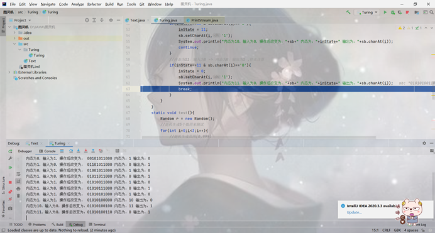Open the 4 spaces indent setting
435x233 pixels.
pyautogui.click(x=411, y=230)
